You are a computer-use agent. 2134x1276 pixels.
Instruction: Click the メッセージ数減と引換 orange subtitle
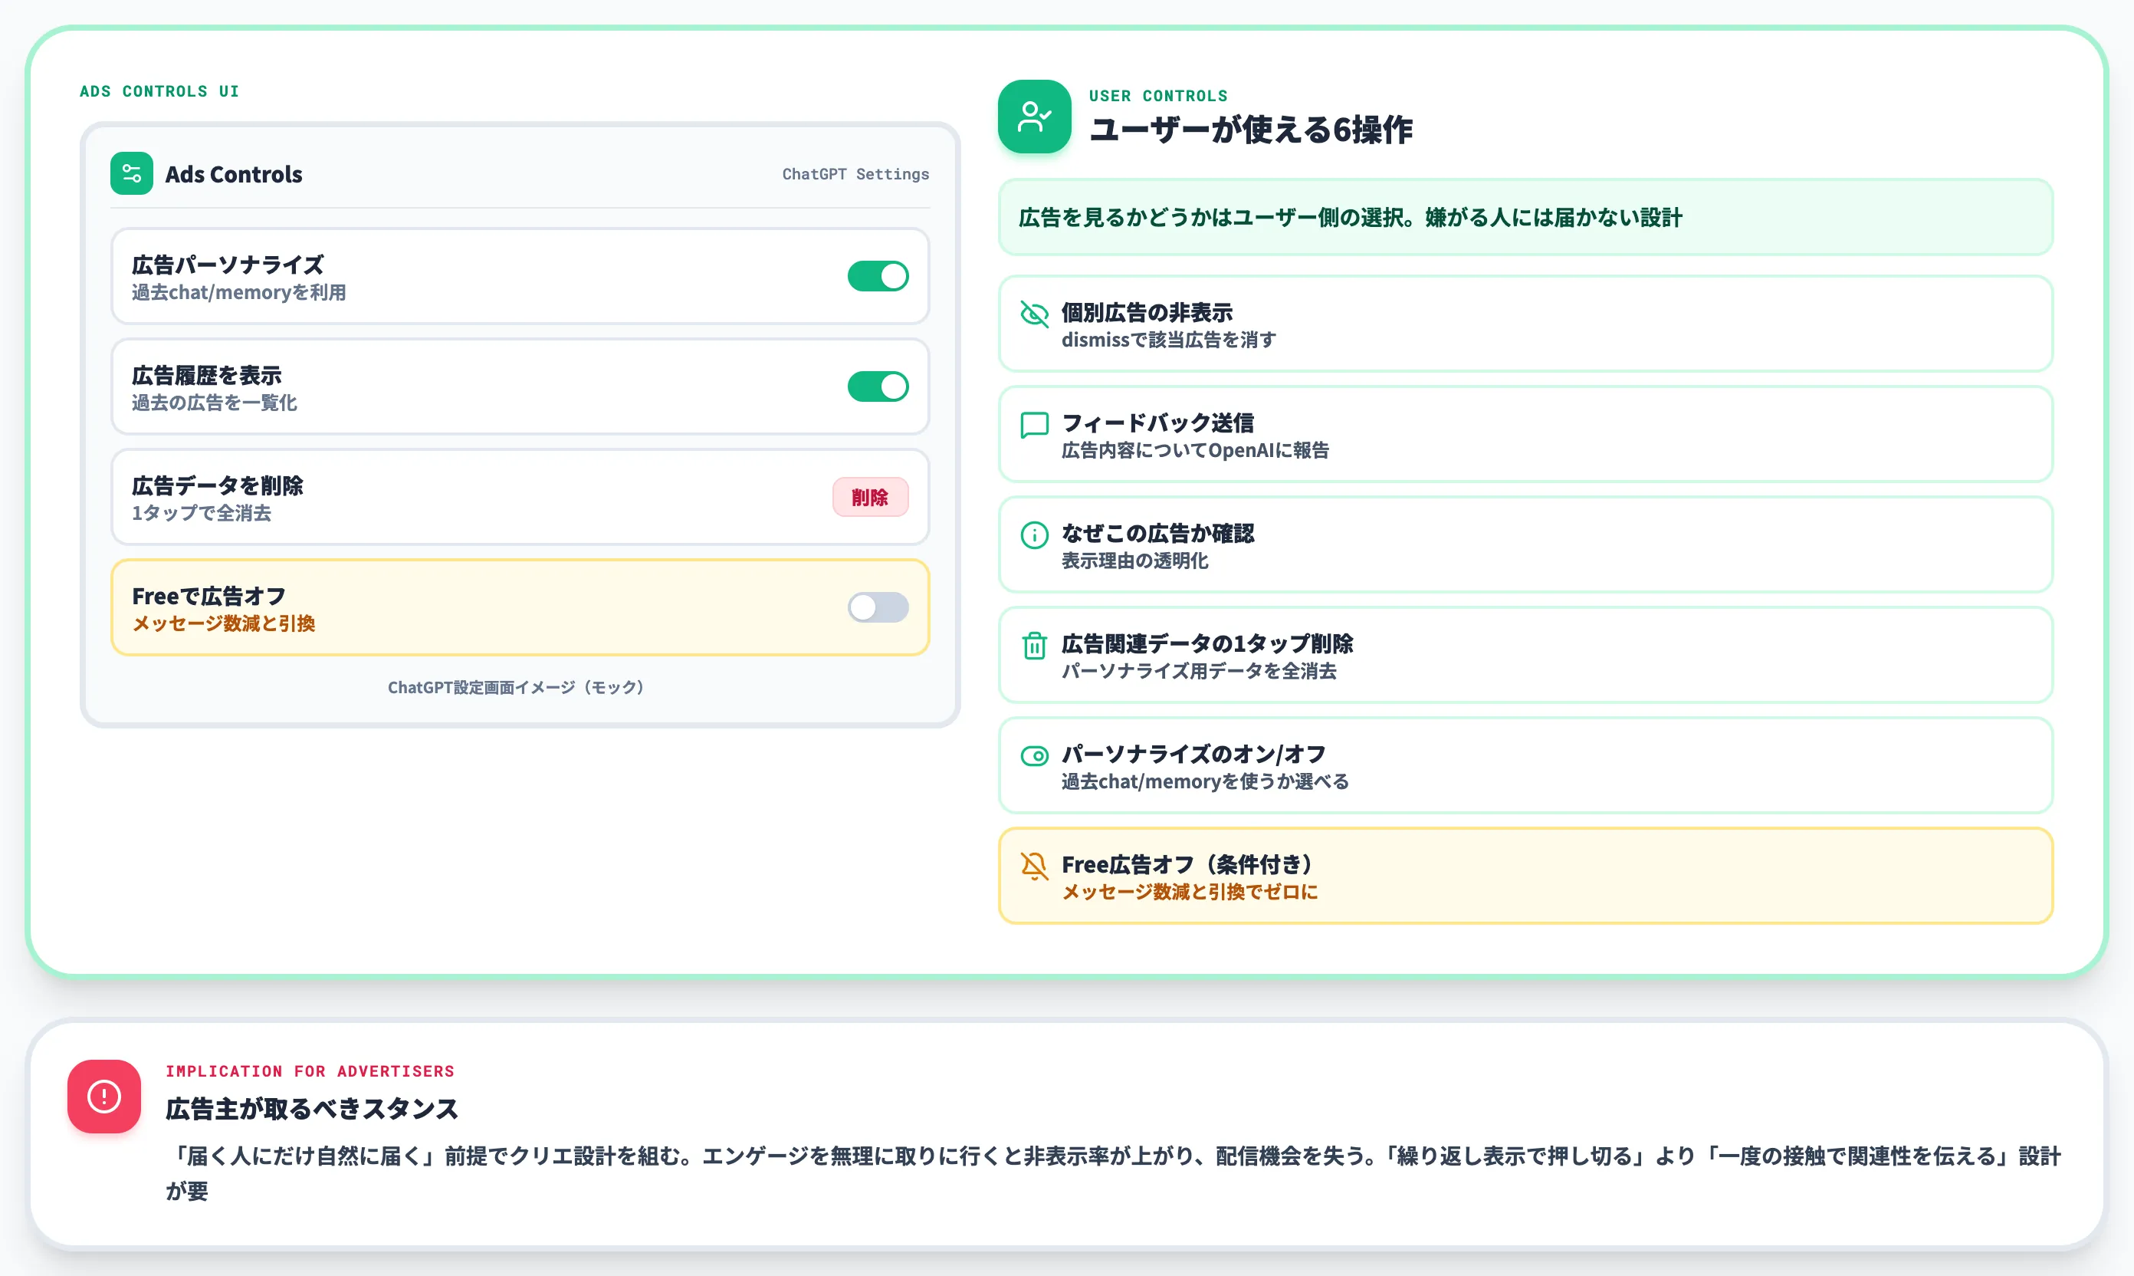(x=224, y=623)
